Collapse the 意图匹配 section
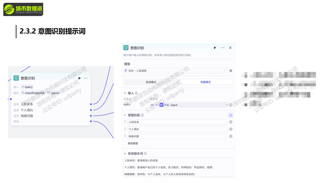 pos(125,115)
